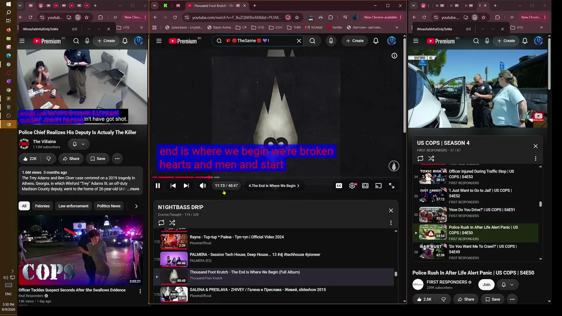Toggle shuffle on N1GHTBASS DR!P playlist
The width and height of the screenshot is (562, 316).
(172, 223)
